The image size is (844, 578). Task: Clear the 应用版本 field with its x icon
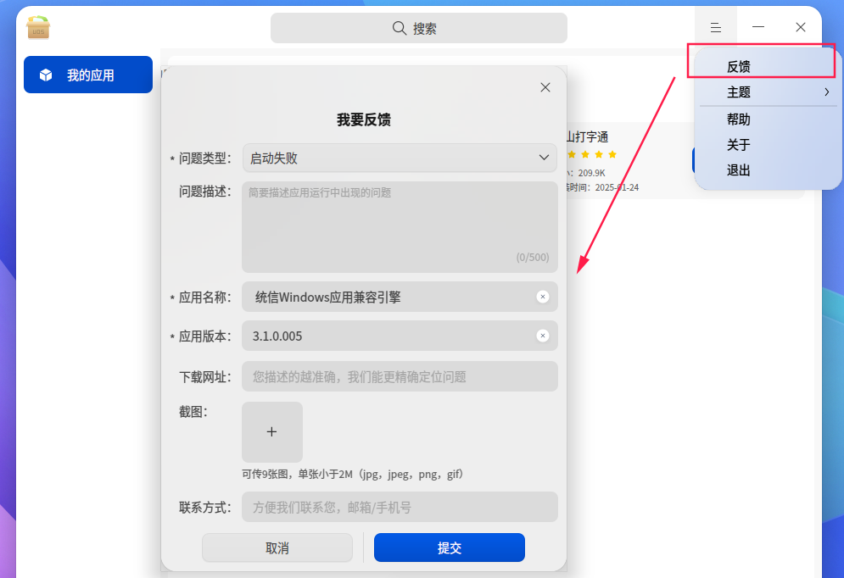pyautogui.click(x=543, y=336)
